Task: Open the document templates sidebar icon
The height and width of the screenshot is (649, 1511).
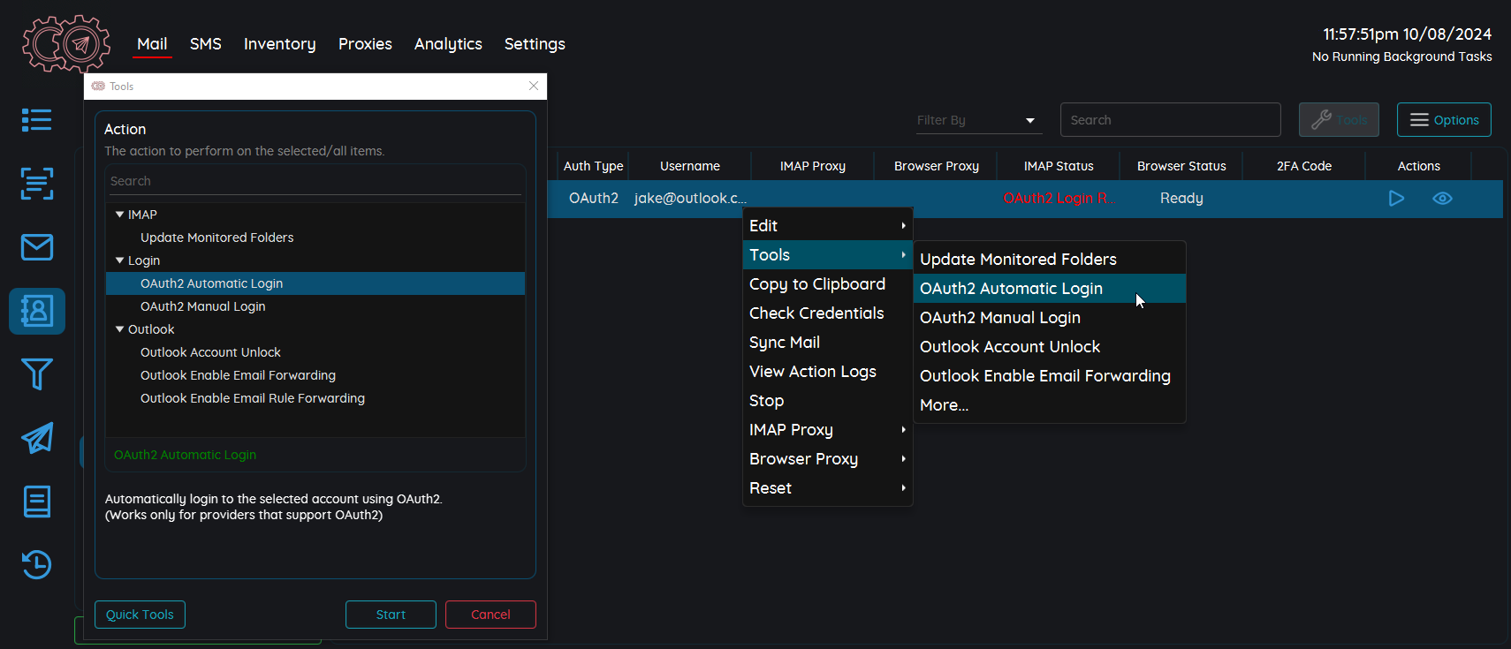Action: click(x=36, y=502)
